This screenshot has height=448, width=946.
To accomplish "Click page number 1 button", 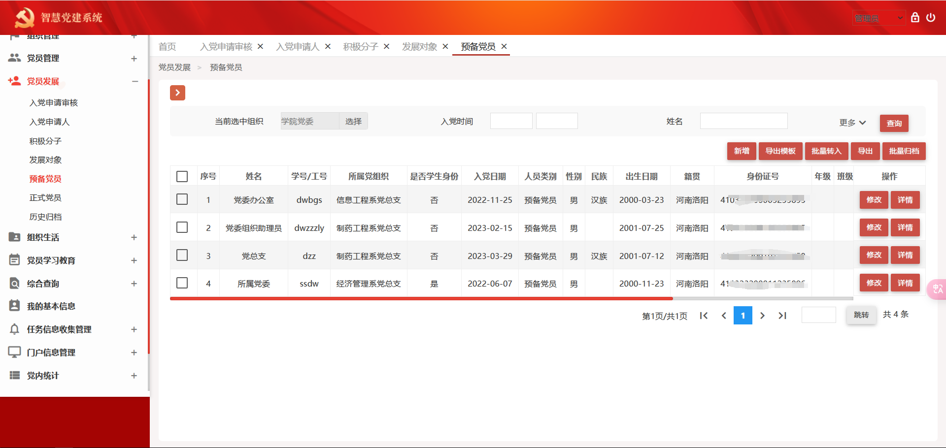I will coord(743,316).
